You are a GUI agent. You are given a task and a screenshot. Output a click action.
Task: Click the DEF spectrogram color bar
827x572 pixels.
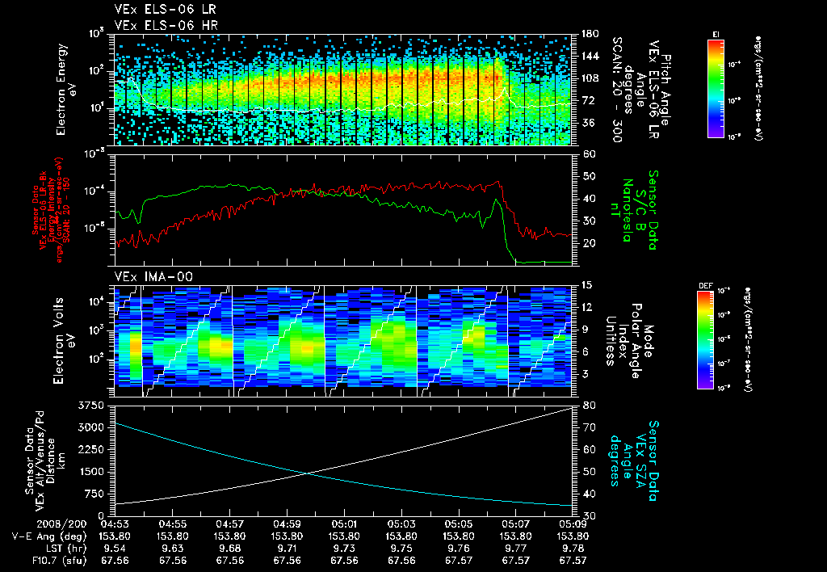[705, 340]
